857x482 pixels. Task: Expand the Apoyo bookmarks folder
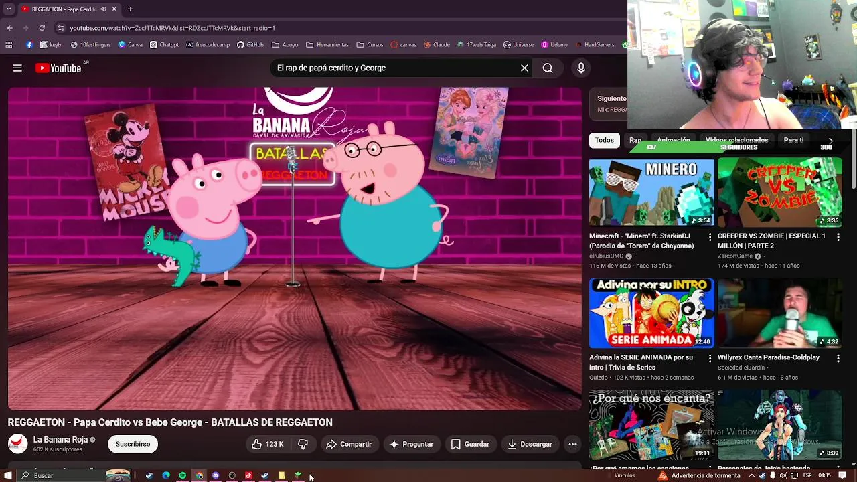(x=285, y=45)
